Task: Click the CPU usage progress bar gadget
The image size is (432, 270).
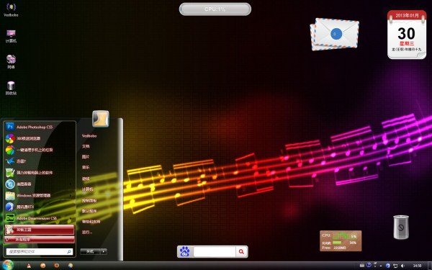Action: [x=215, y=9]
